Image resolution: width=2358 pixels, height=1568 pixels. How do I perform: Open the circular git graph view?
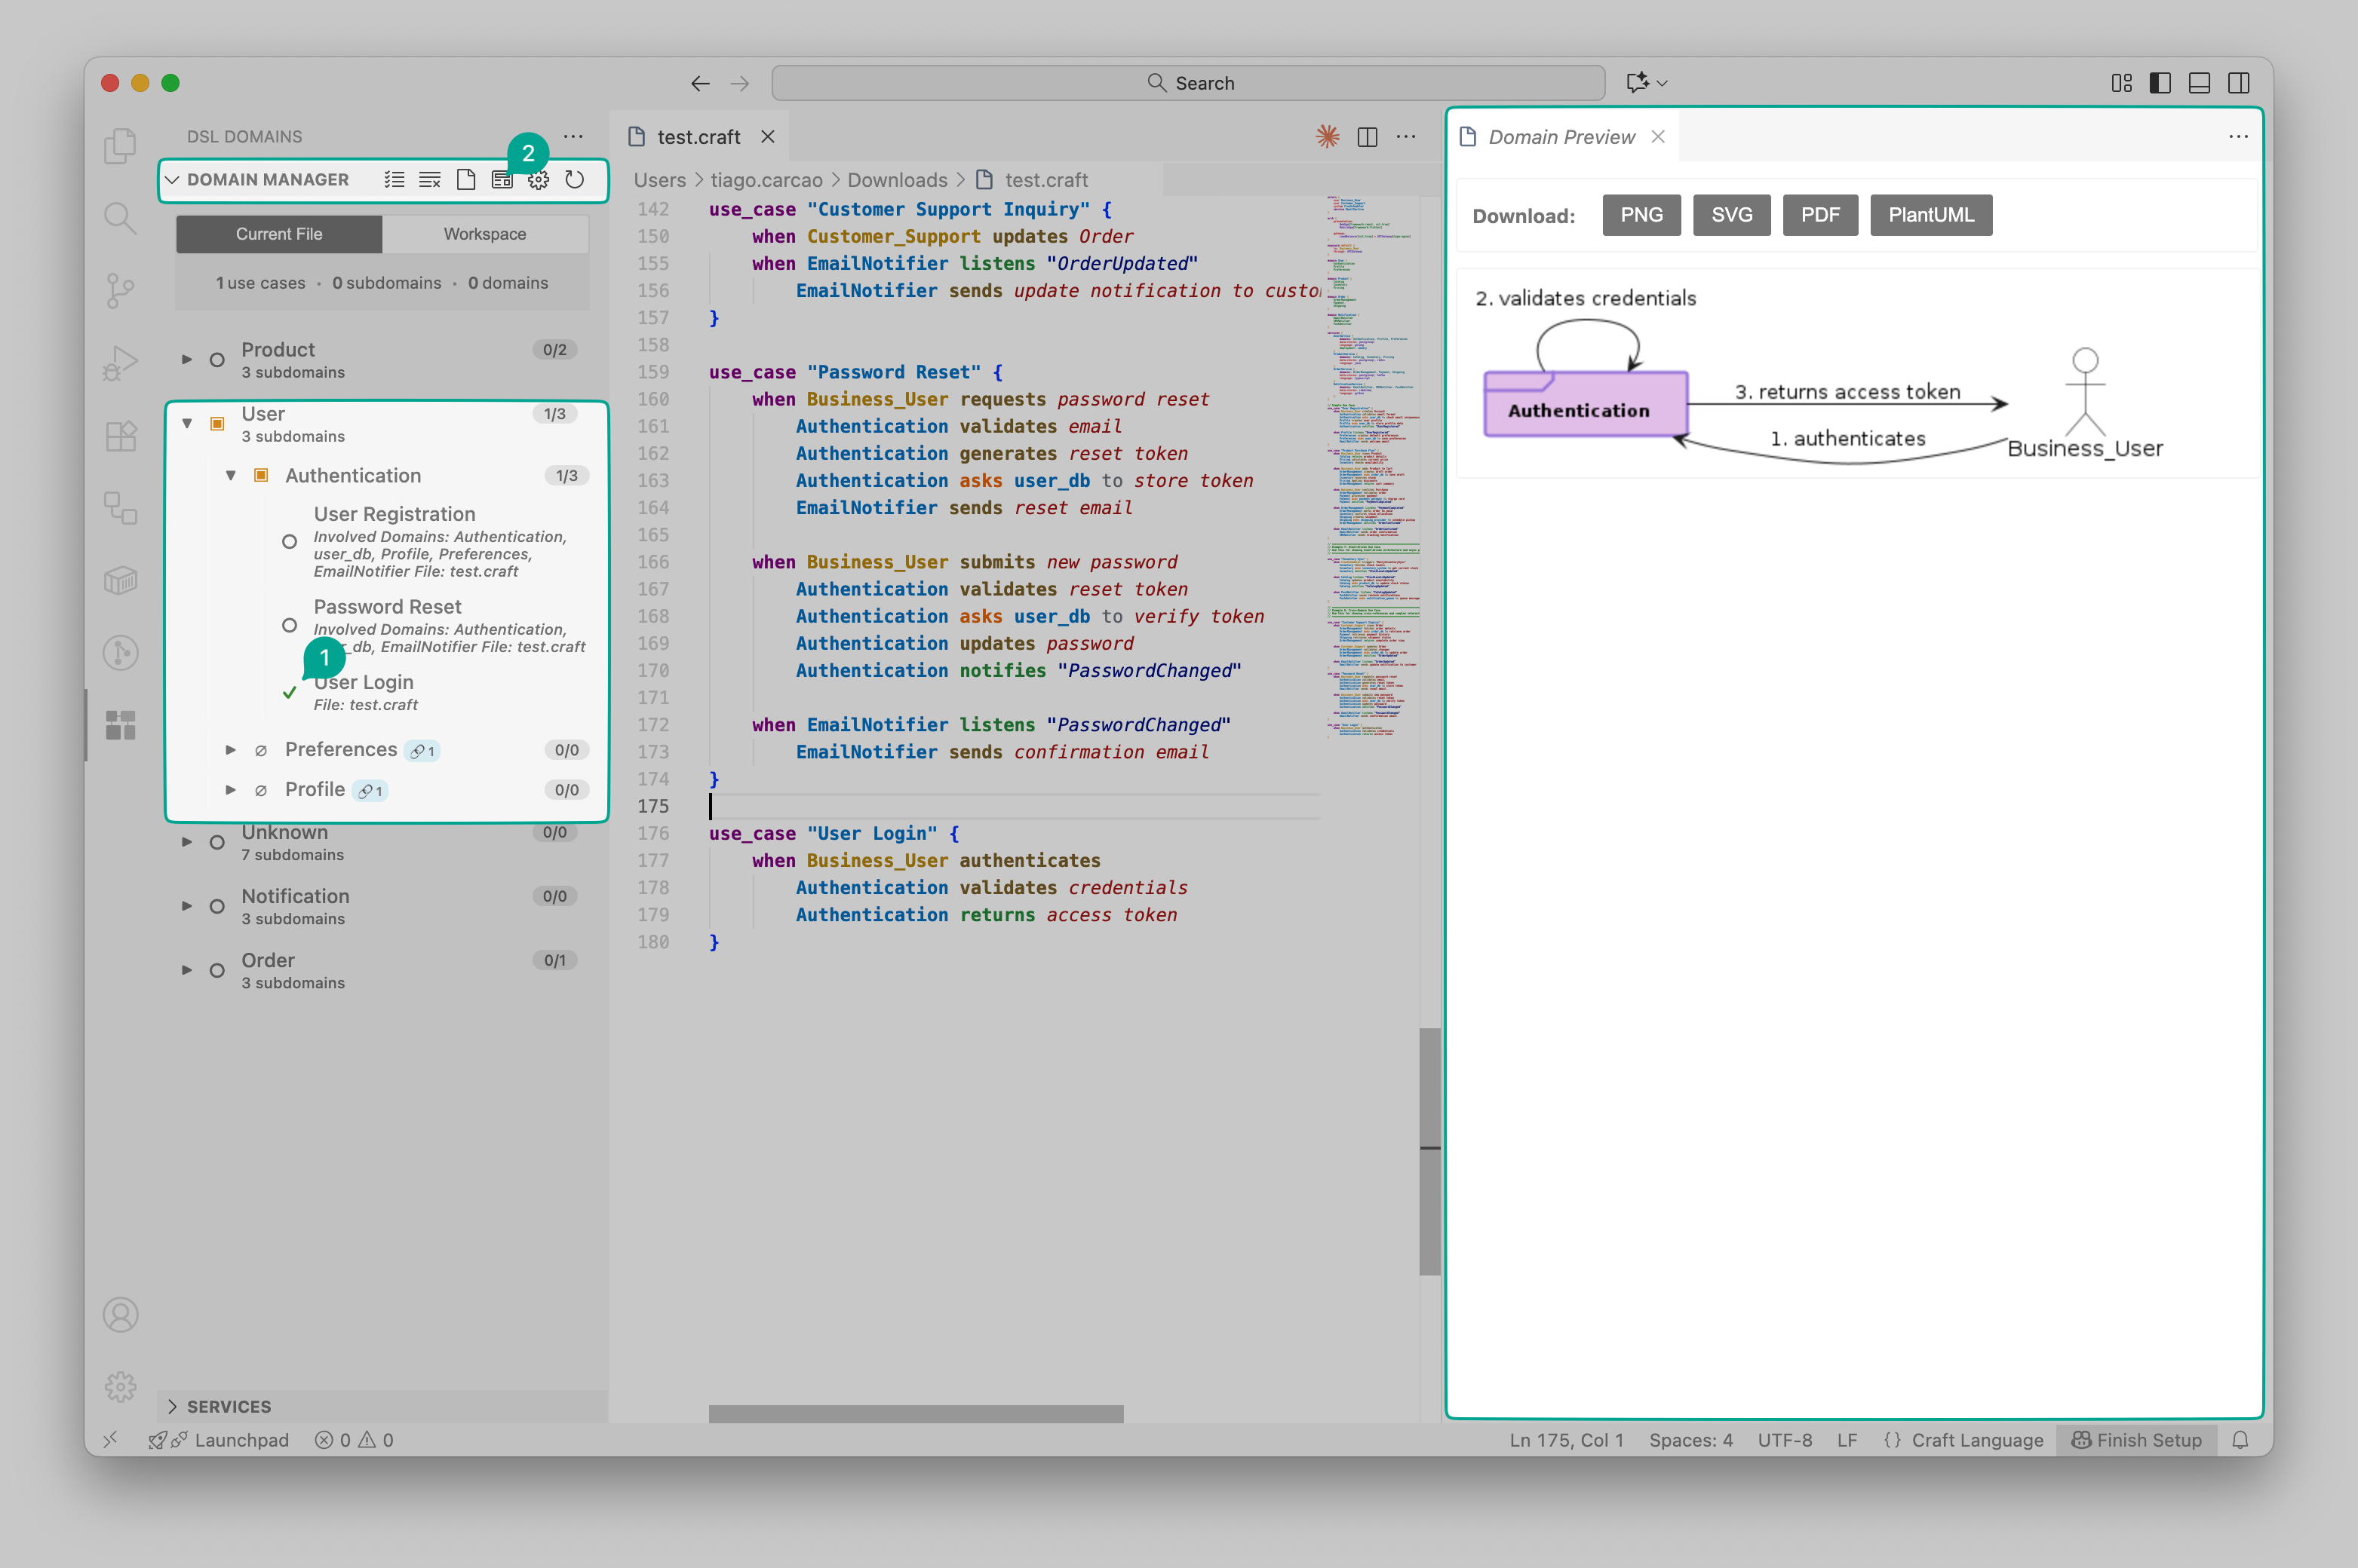(x=120, y=653)
